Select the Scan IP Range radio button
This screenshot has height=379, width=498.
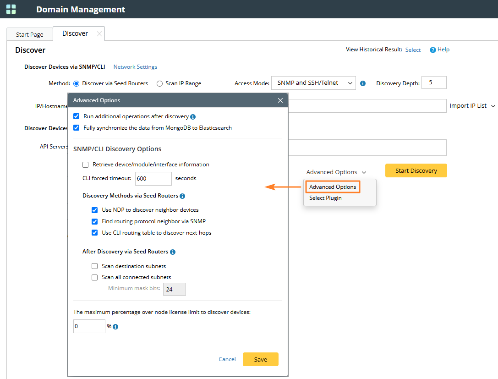(159, 83)
